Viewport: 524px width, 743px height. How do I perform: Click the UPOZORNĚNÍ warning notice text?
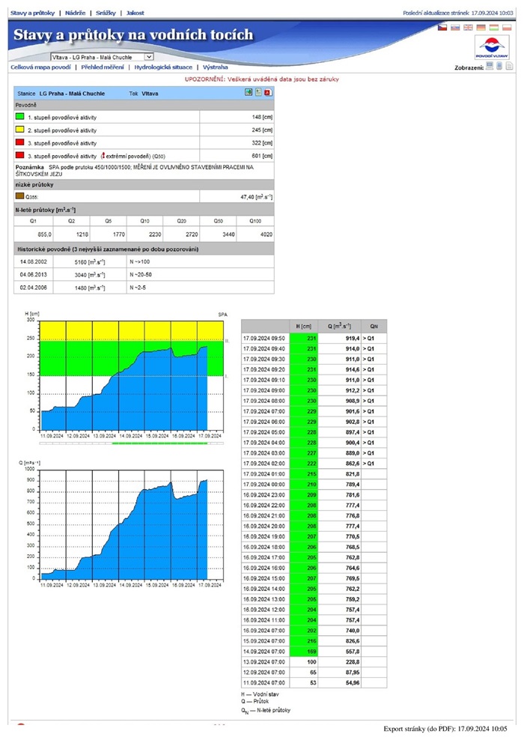coord(261,79)
